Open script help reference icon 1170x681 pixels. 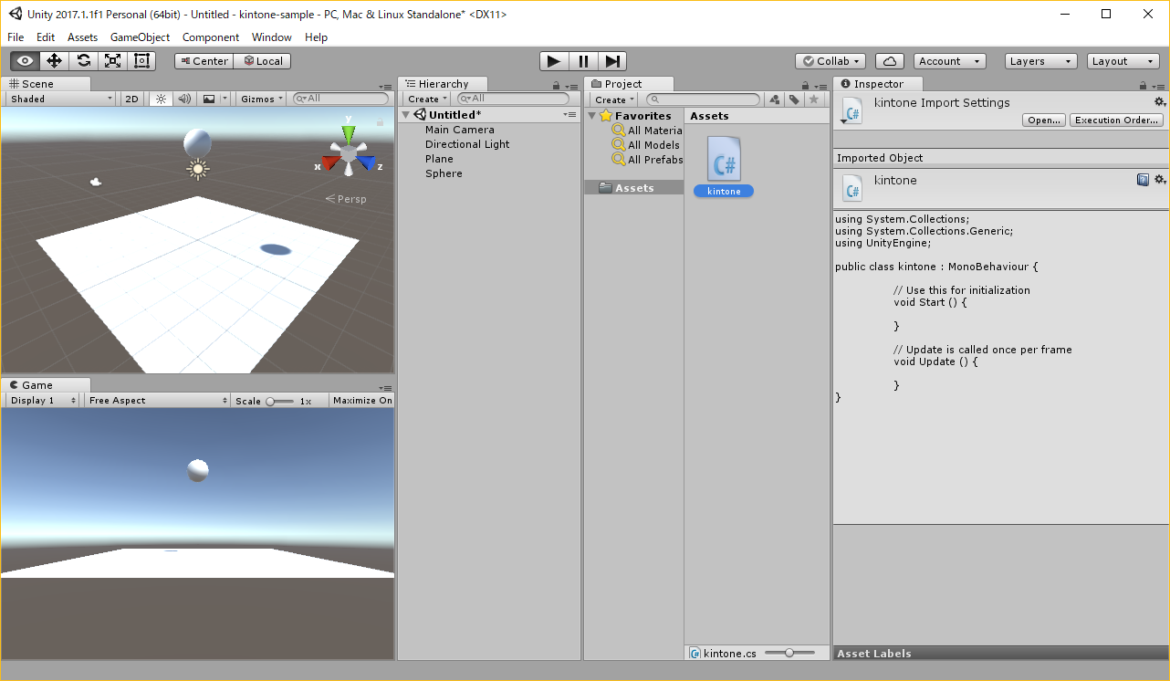[1143, 180]
